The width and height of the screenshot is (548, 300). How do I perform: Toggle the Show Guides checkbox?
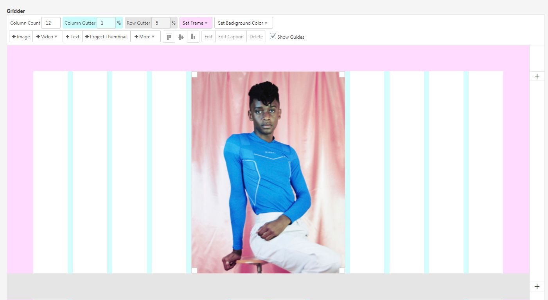point(273,36)
